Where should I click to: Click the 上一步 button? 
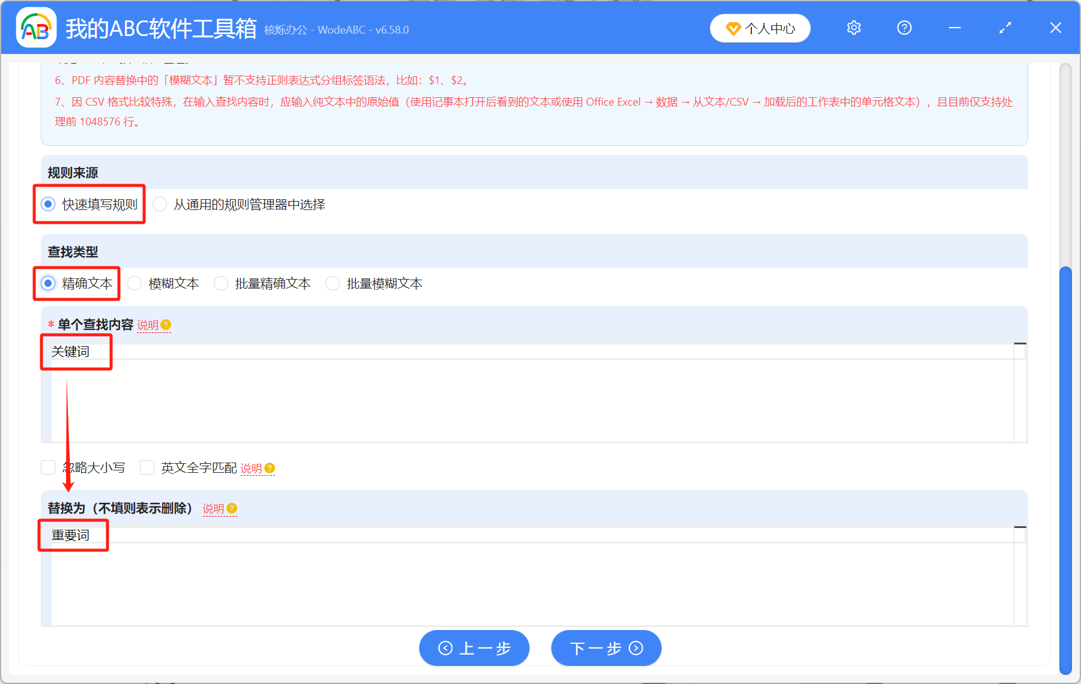pos(474,648)
